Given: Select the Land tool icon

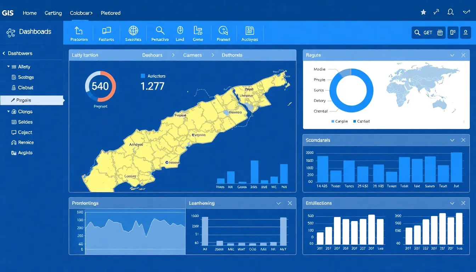Looking at the screenshot, I should [180, 31].
